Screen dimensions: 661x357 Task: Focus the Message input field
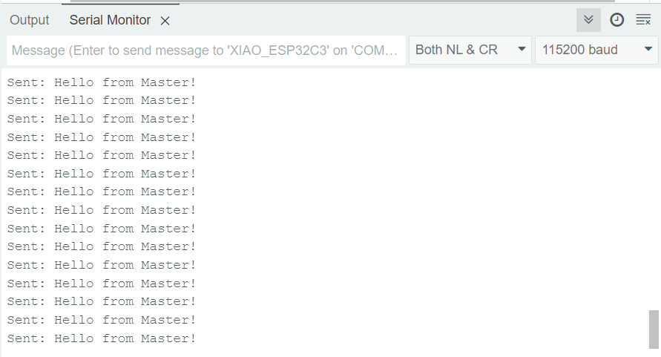pyautogui.click(x=206, y=50)
